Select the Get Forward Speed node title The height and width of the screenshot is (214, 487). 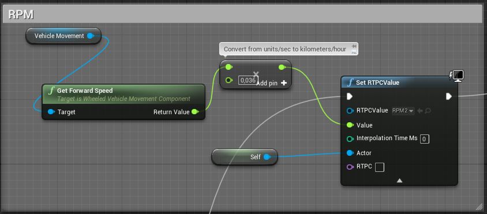(x=85, y=91)
